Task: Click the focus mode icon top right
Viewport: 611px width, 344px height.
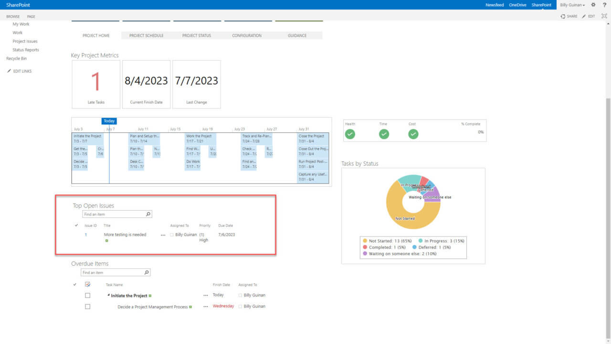Action: tap(604, 16)
